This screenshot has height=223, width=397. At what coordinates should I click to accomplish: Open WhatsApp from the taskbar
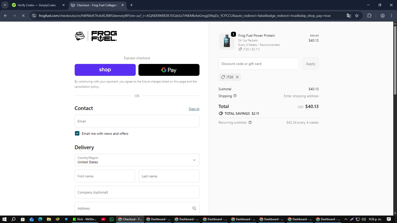click(x=112, y=219)
